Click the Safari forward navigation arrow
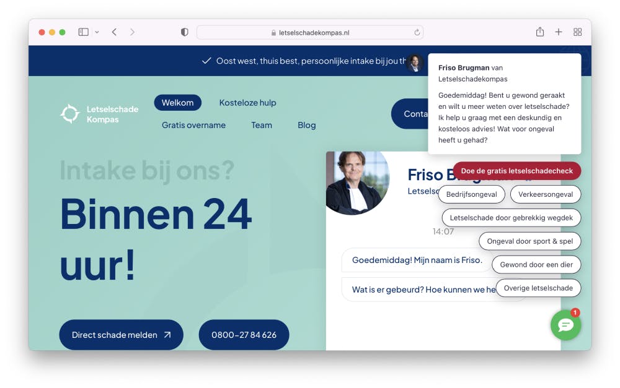This screenshot has width=620, height=388. (x=133, y=32)
